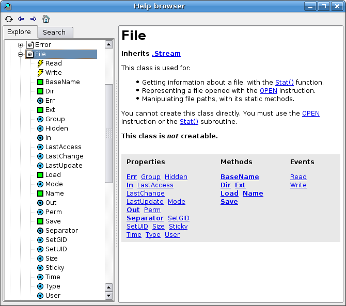Viewport: 346px width, 306px height.
Task: Click the circle icon beside LastAccess
Action: tap(40, 147)
